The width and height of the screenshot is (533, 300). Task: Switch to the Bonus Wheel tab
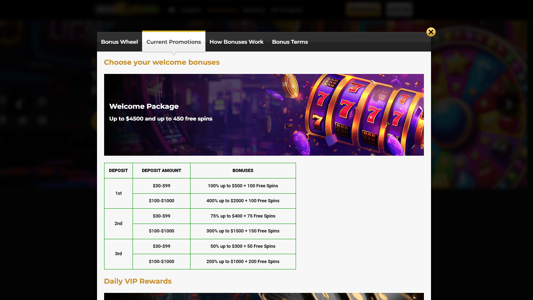119,42
